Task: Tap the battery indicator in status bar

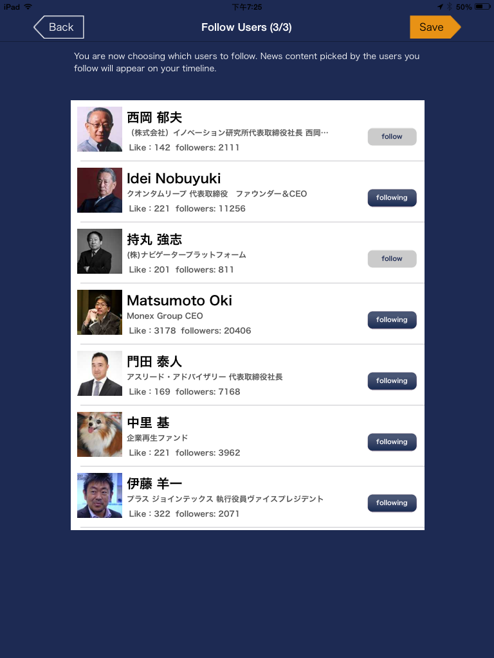Action: (x=482, y=6)
